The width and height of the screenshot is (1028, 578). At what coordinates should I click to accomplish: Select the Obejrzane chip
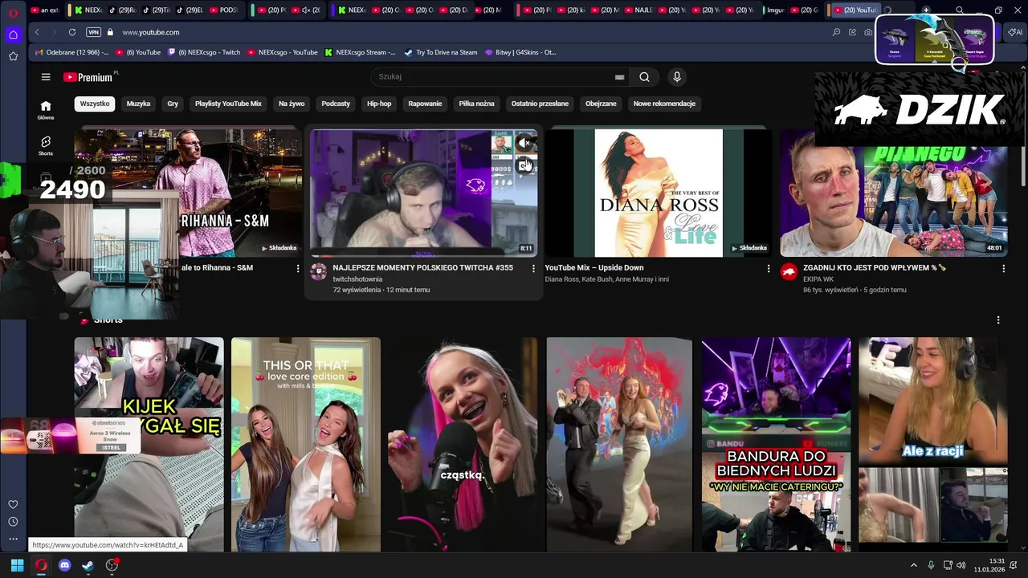(601, 104)
